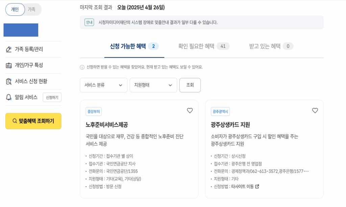Click the text 전화문의 : 국민연금공단/1355
This screenshot has width=346, height=207.
(113, 171)
